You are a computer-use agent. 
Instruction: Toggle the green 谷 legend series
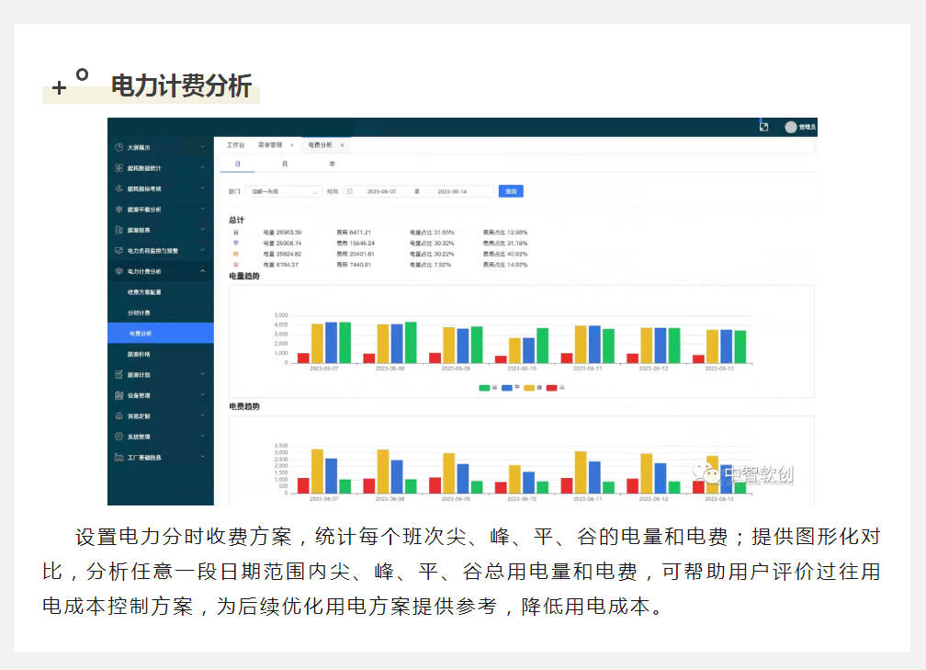pyautogui.click(x=485, y=389)
